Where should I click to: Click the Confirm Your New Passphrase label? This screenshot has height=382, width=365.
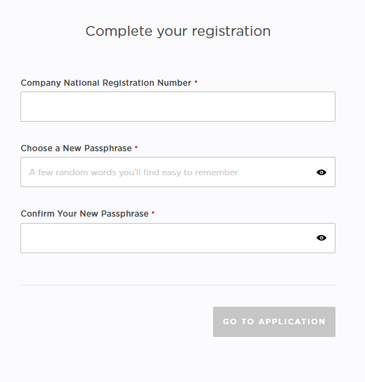pyautogui.click(x=84, y=214)
